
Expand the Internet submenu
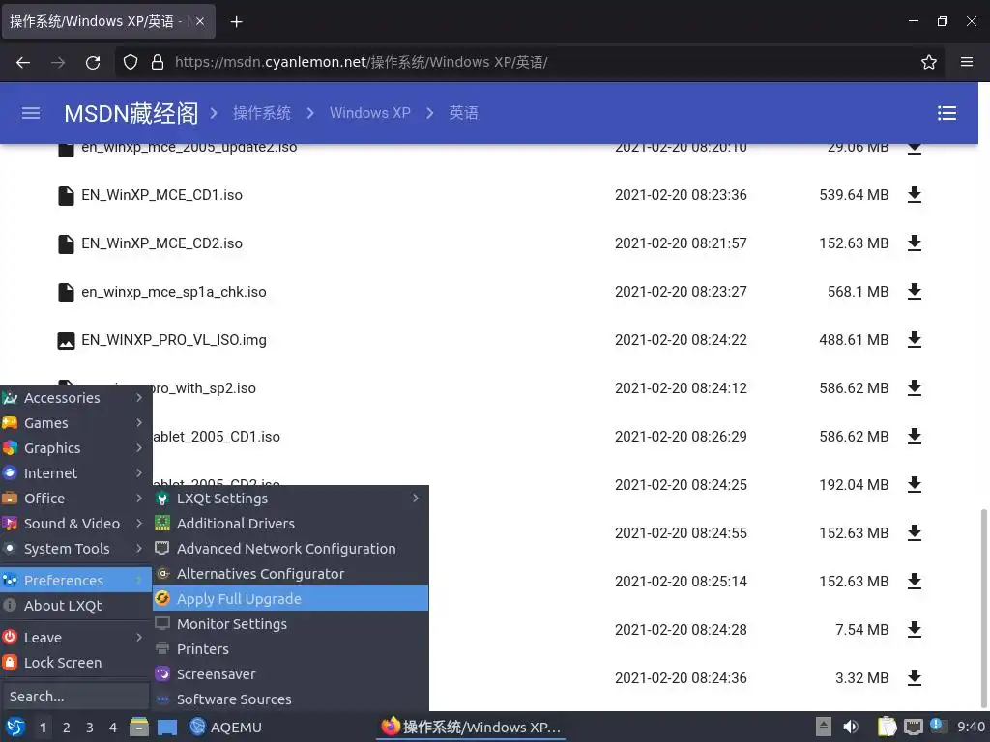[75, 473]
